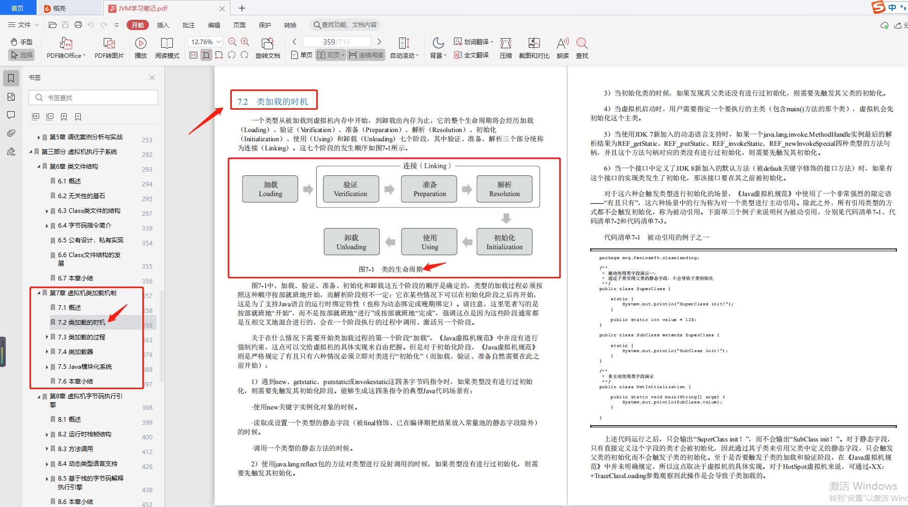Collapse all bookmarks icon

pos(50,117)
